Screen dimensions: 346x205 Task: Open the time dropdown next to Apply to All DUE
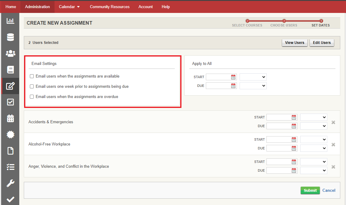[253, 85]
